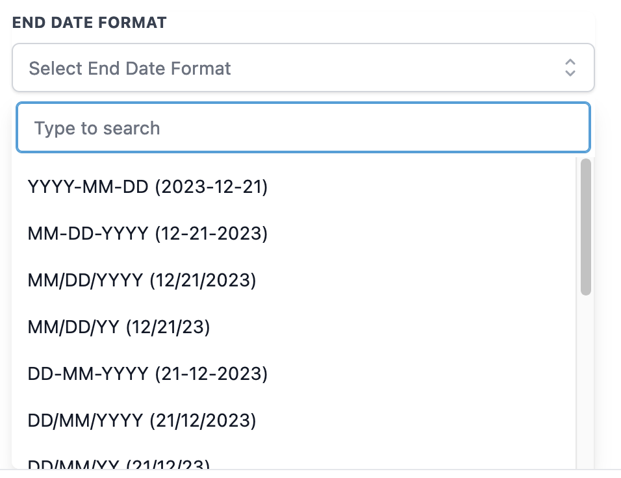Select the MM/DD/YY (12/21/23) format
The height and width of the screenshot is (478, 621).
294,327
